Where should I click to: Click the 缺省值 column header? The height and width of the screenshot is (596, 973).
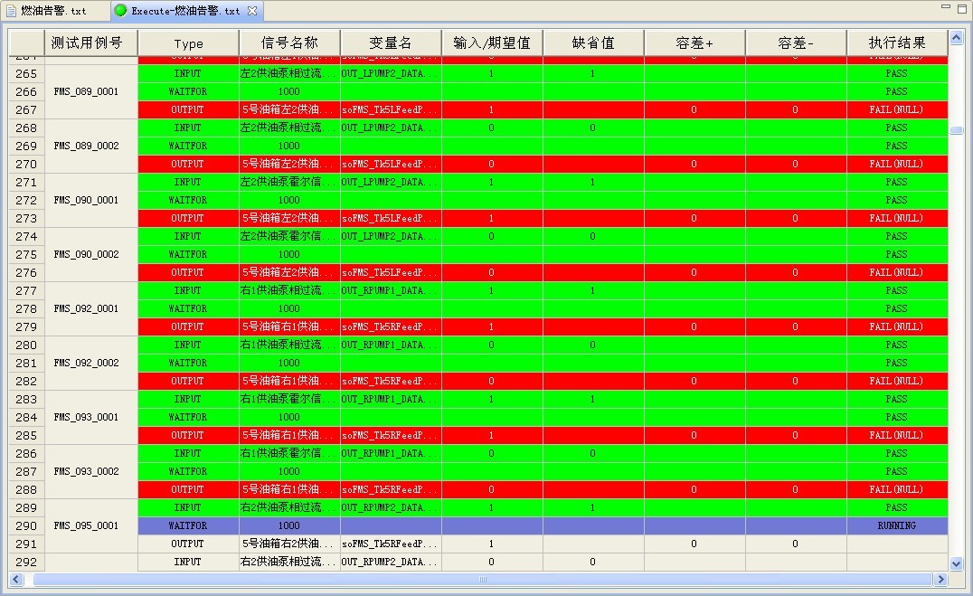[593, 43]
